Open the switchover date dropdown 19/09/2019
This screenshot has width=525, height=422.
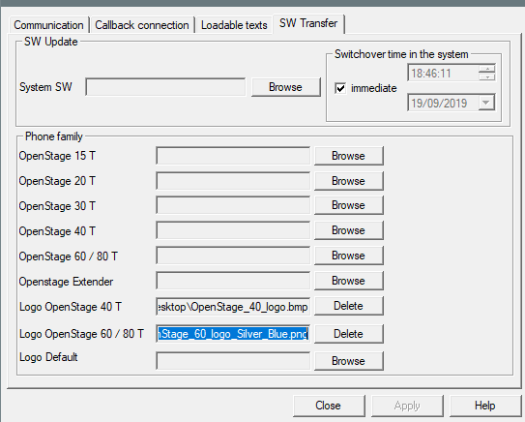pos(486,103)
